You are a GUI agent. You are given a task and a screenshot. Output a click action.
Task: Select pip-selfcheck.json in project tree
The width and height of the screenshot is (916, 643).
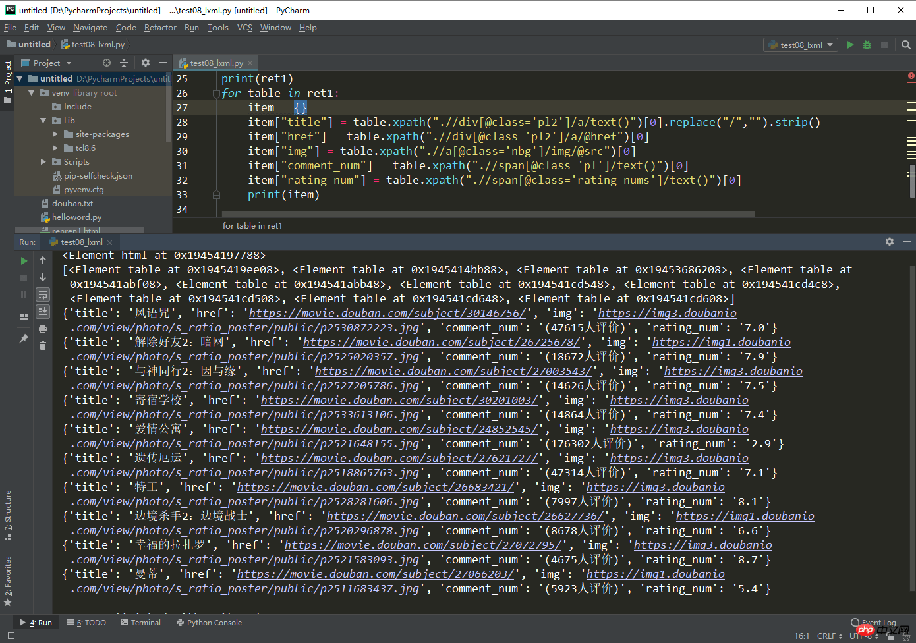(x=98, y=176)
